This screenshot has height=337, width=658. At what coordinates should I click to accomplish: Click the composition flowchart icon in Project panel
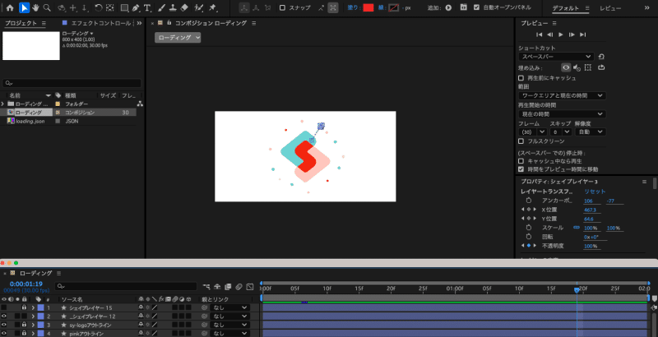140,104
